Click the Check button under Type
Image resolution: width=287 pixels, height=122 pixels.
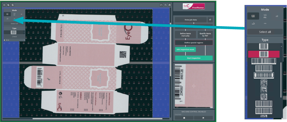click(x=15, y=36)
